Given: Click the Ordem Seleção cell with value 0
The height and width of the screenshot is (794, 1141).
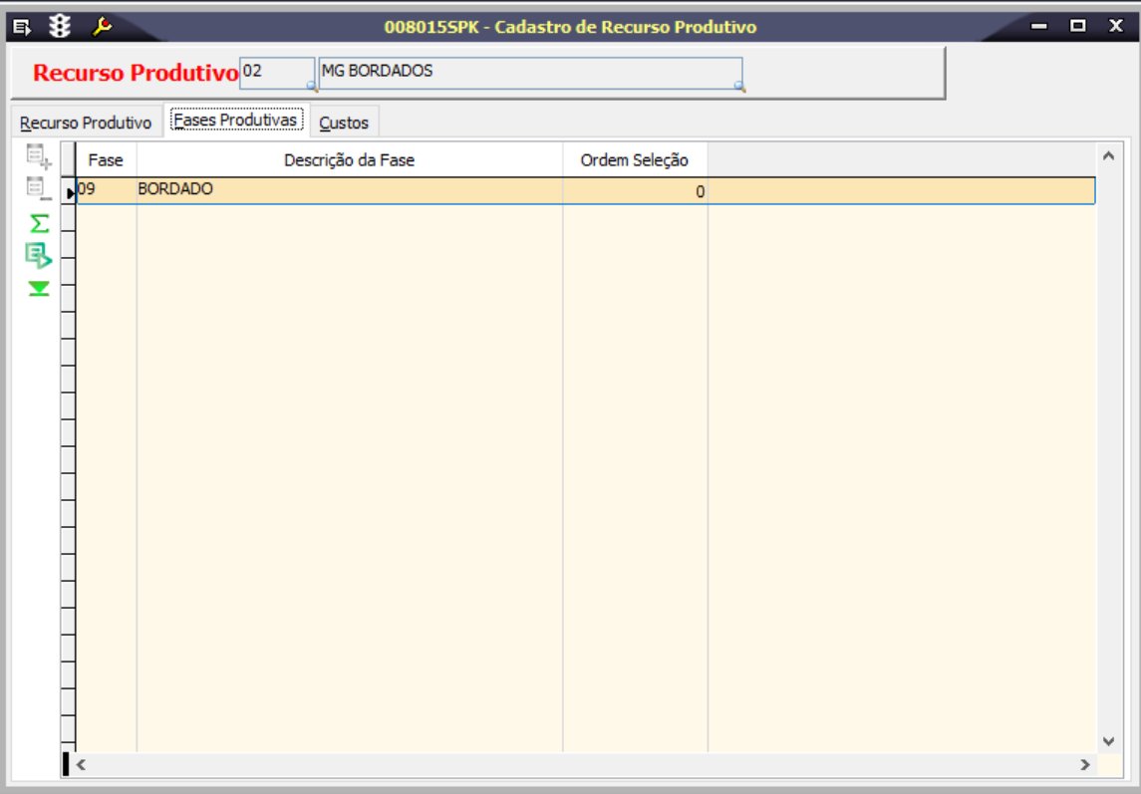Looking at the screenshot, I should pyautogui.click(x=635, y=190).
